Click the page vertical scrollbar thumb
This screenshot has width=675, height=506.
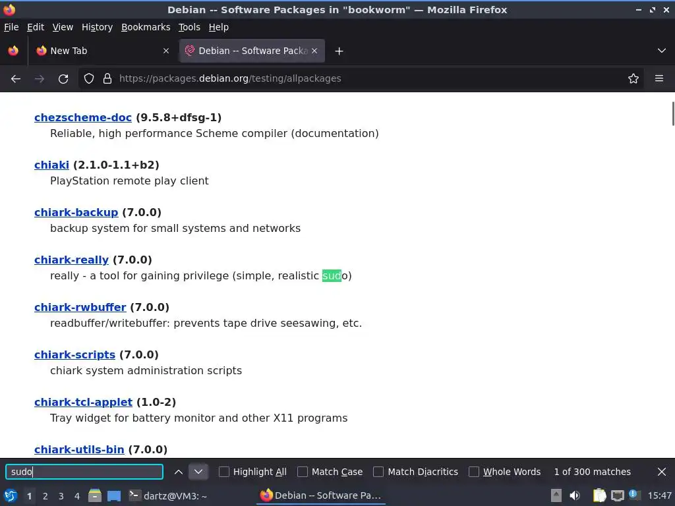(x=673, y=113)
